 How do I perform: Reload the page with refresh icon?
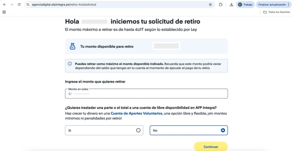19,5
